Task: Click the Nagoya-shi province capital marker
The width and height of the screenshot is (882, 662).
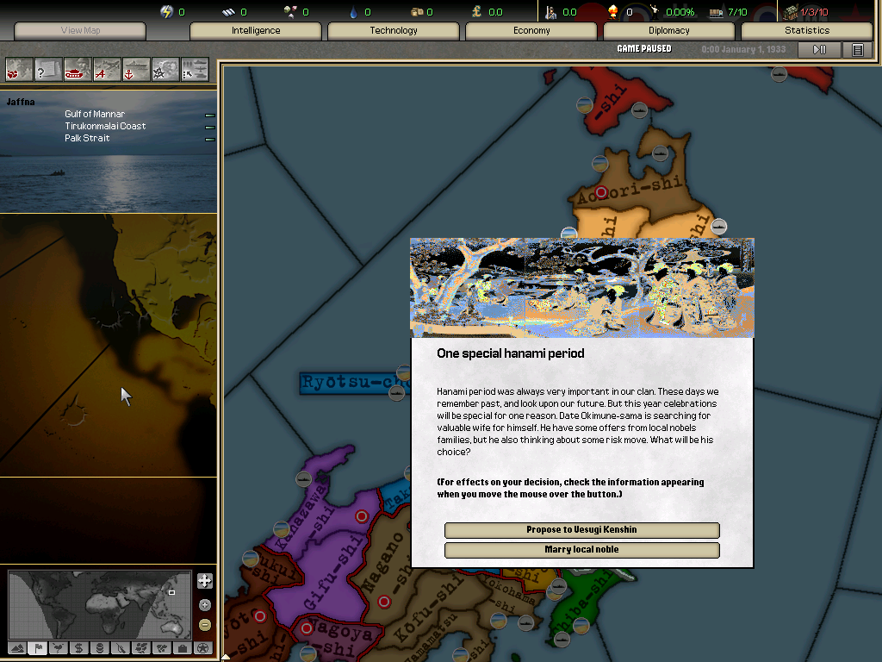Action: (307, 628)
